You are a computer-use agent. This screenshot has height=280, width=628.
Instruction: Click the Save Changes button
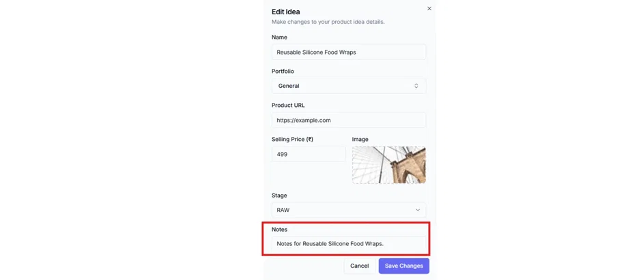pos(403,266)
